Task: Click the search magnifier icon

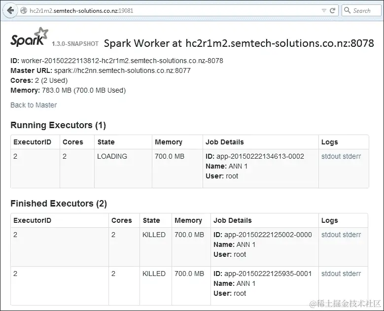Action: click(347, 10)
